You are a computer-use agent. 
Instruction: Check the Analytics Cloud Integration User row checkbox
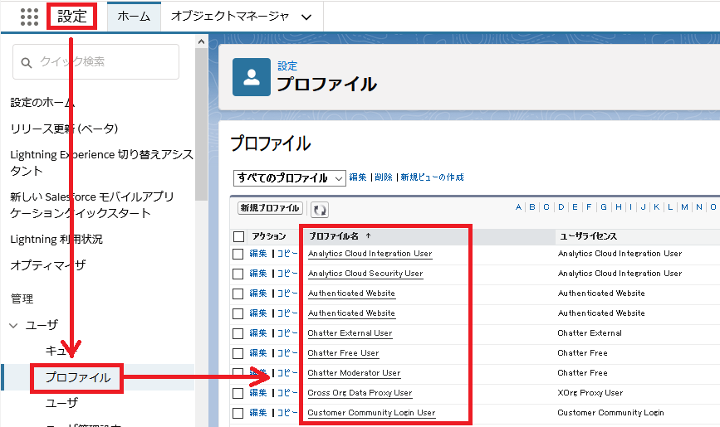[x=238, y=254]
